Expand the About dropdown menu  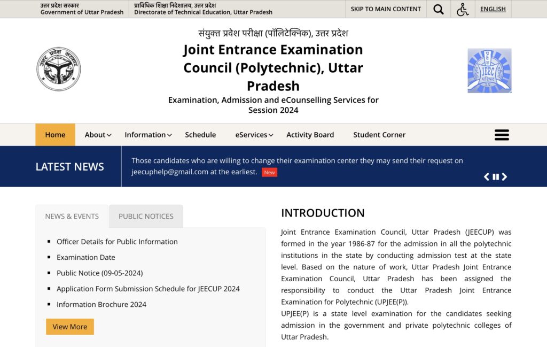(98, 135)
